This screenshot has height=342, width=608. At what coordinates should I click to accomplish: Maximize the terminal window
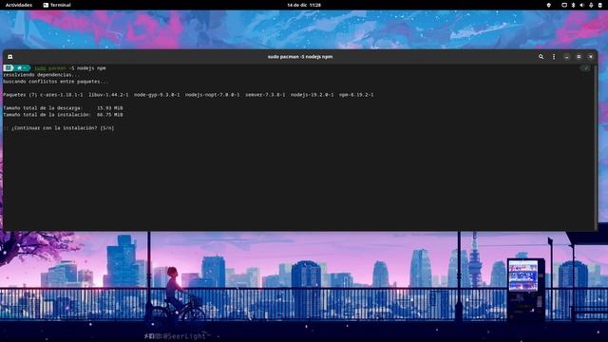(579, 57)
